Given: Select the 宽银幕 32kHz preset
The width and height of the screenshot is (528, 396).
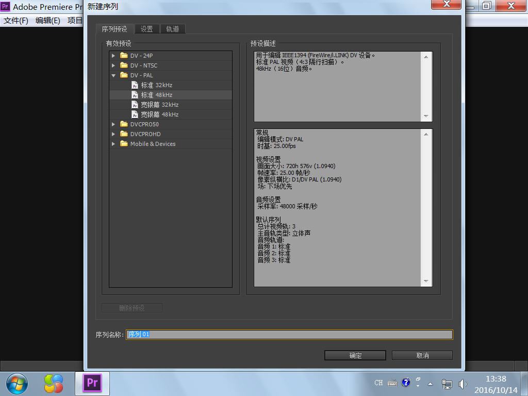Looking at the screenshot, I should 171,105.
